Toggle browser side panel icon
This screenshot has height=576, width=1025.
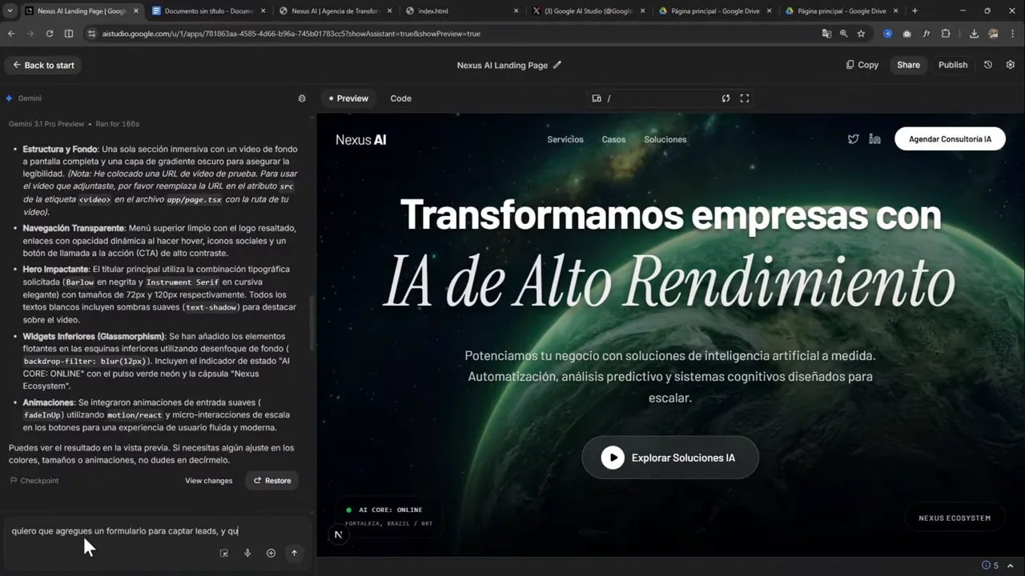[68, 34]
